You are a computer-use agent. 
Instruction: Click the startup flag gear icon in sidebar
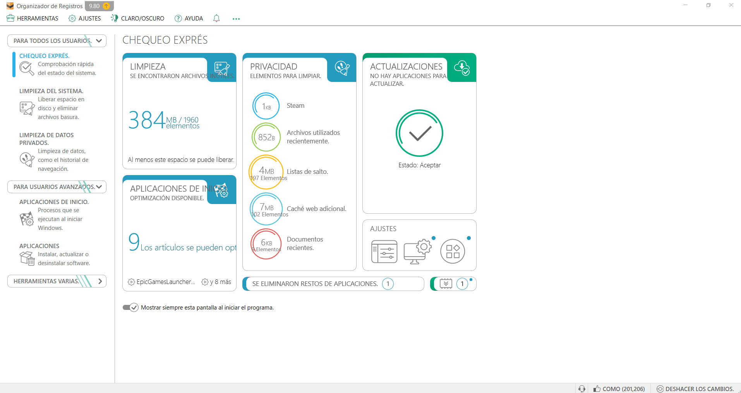click(27, 219)
